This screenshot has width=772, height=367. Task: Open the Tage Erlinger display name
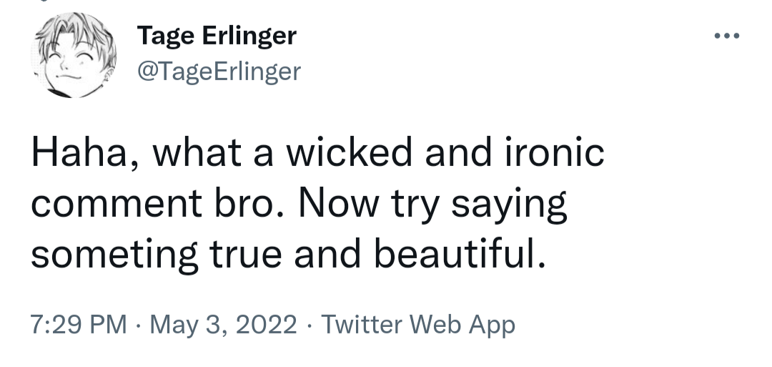click(x=216, y=36)
